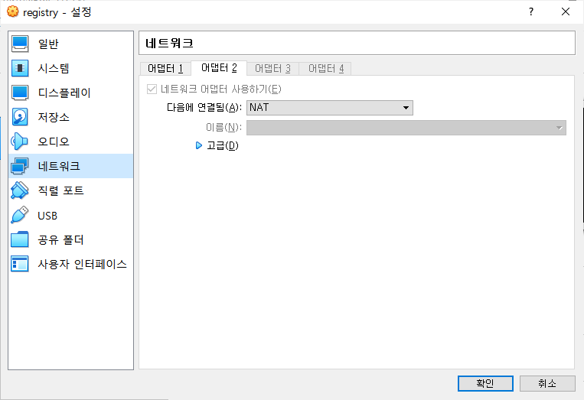Confirm settings with the 확인 button
The image size is (584, 400).
[485, 383]
